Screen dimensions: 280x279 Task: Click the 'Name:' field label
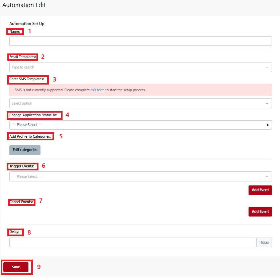(x=15, y=31)
